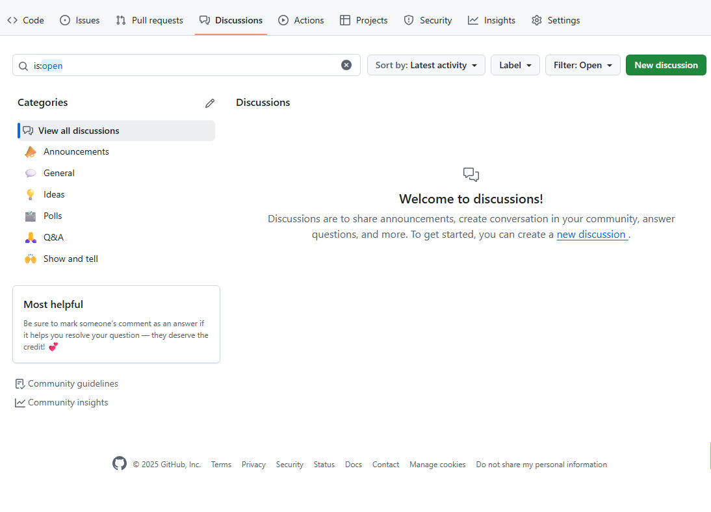Open the repository Settings tab

point(556,20)
